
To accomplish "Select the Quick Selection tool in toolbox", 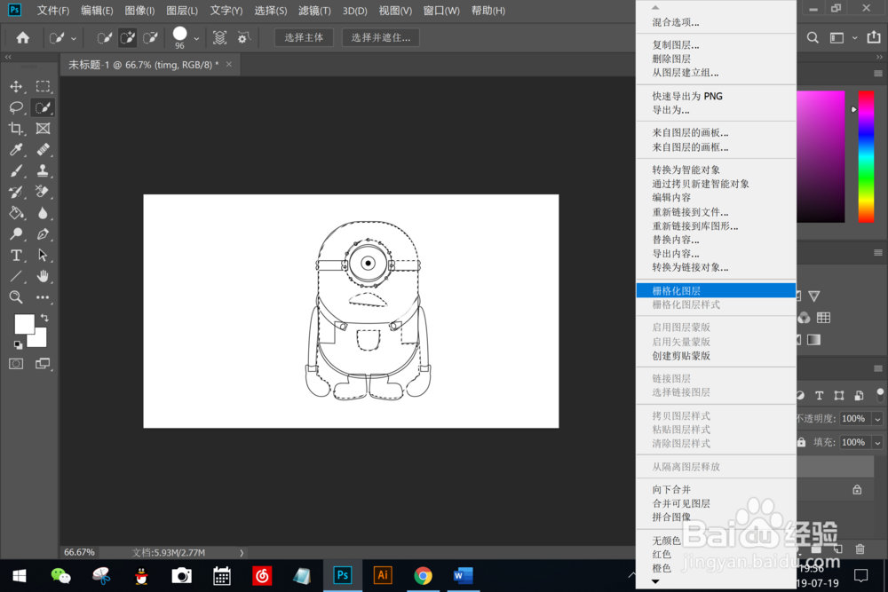I will click(43, 107).
